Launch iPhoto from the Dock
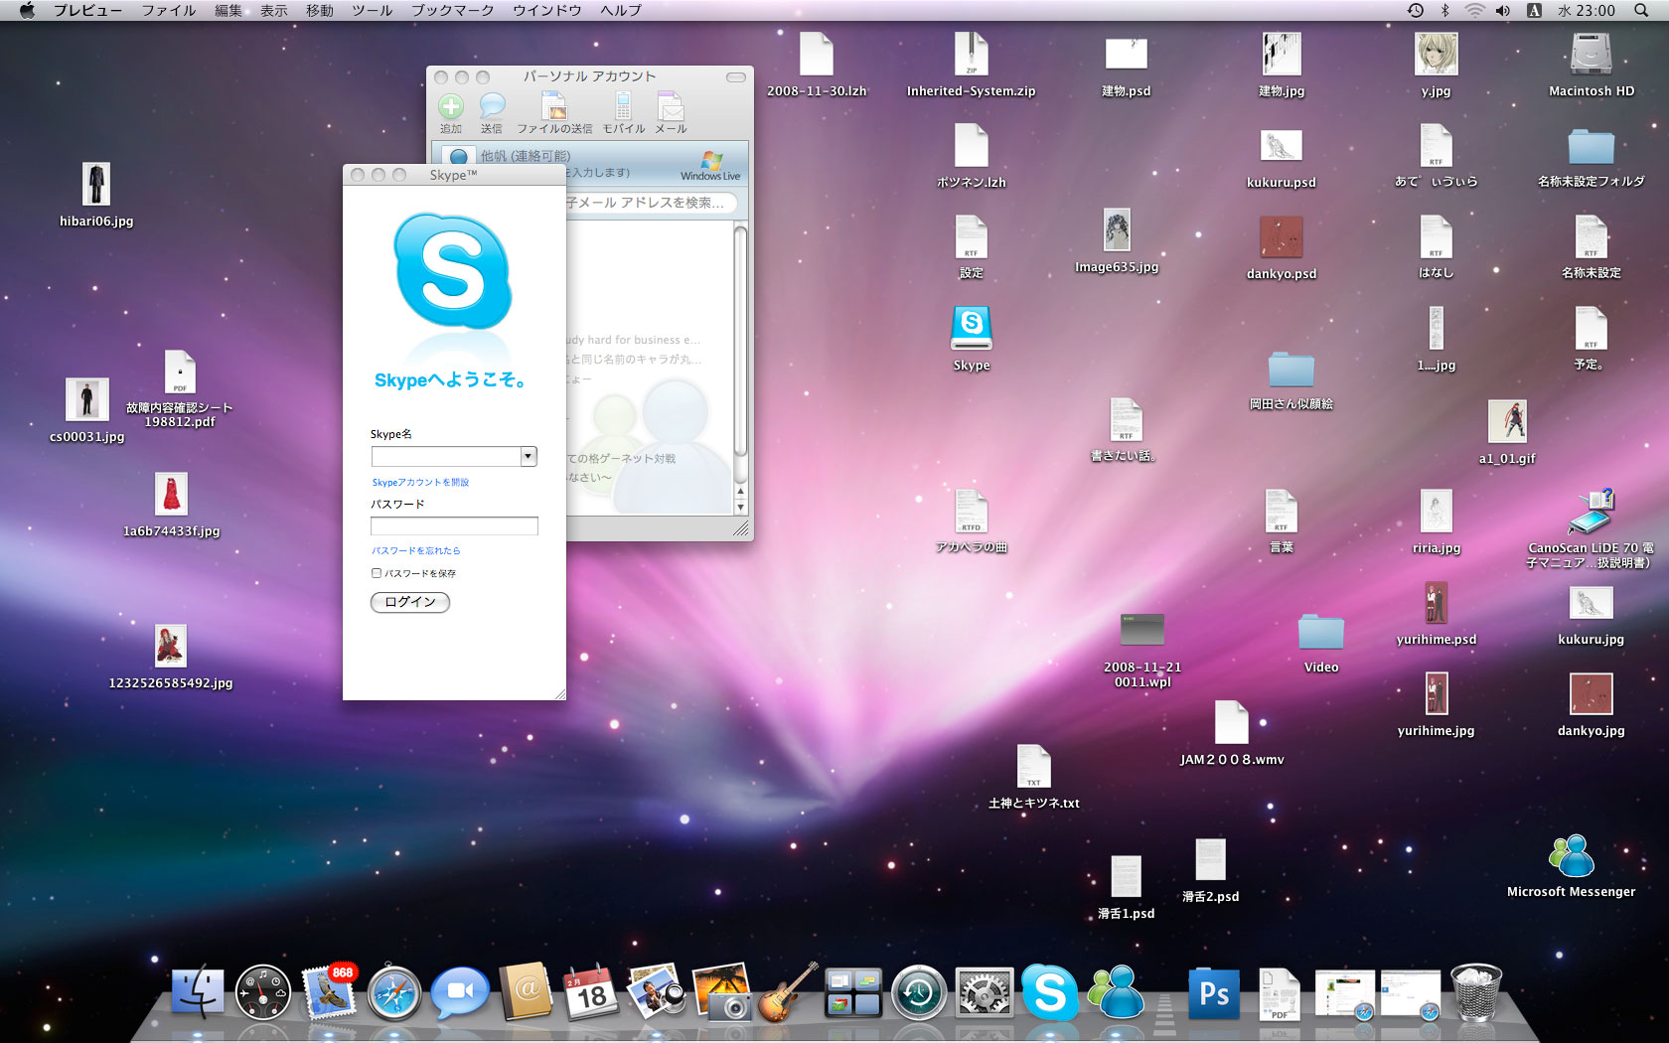This screenshot has width=1669, height=1043. 722,991
